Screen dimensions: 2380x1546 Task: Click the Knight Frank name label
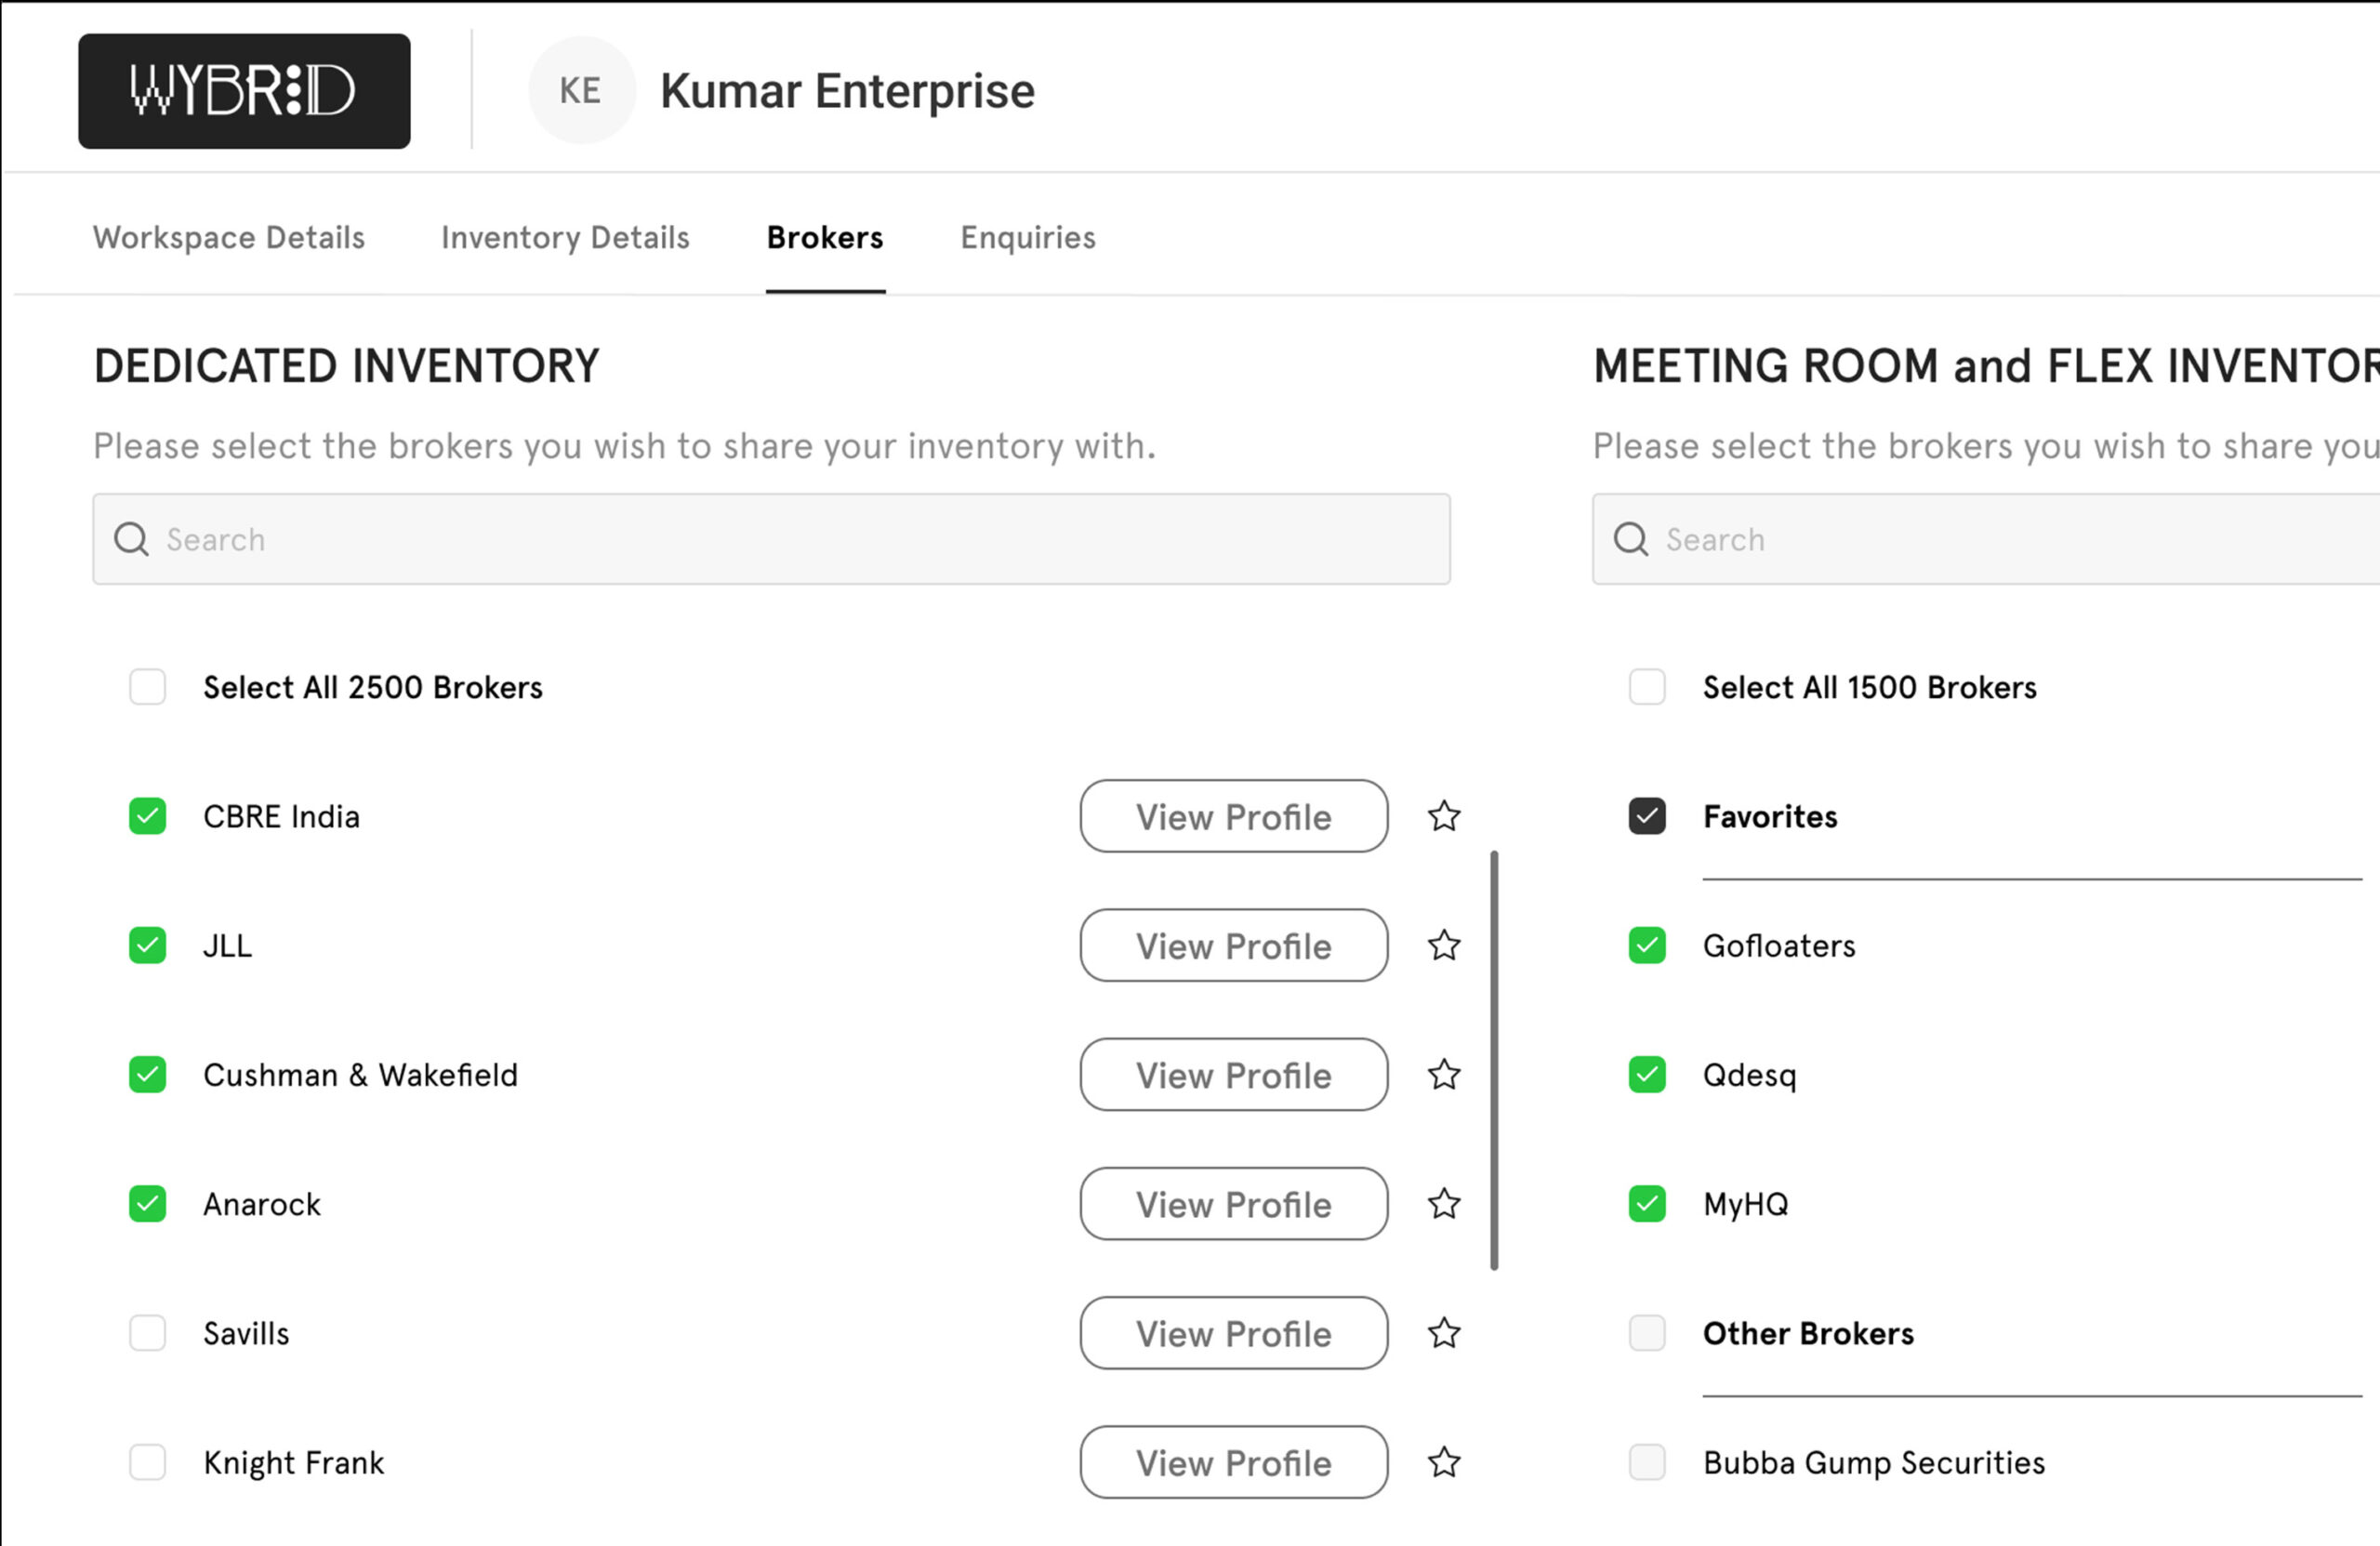point(293,1462)
